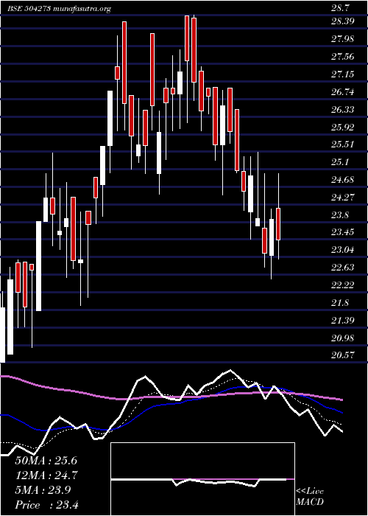Click the <<Live MACD label

[310, 497]
